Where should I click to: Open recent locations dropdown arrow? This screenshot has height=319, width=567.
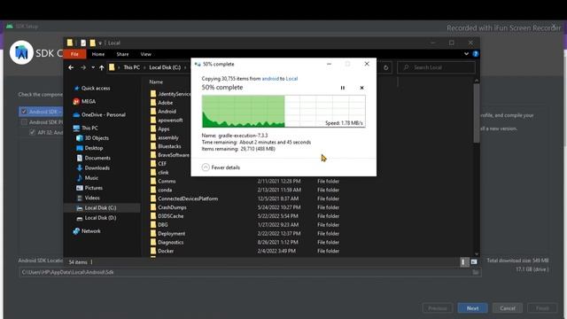[93, 67]
